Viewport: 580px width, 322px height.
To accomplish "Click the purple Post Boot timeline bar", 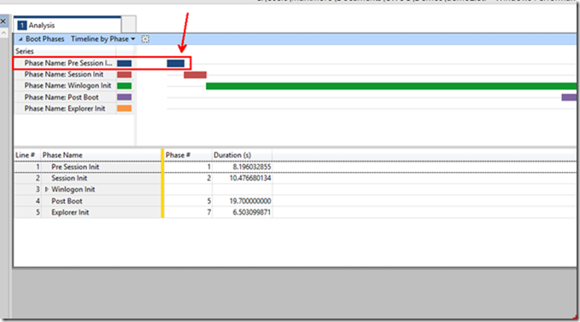I will (569, 97).
